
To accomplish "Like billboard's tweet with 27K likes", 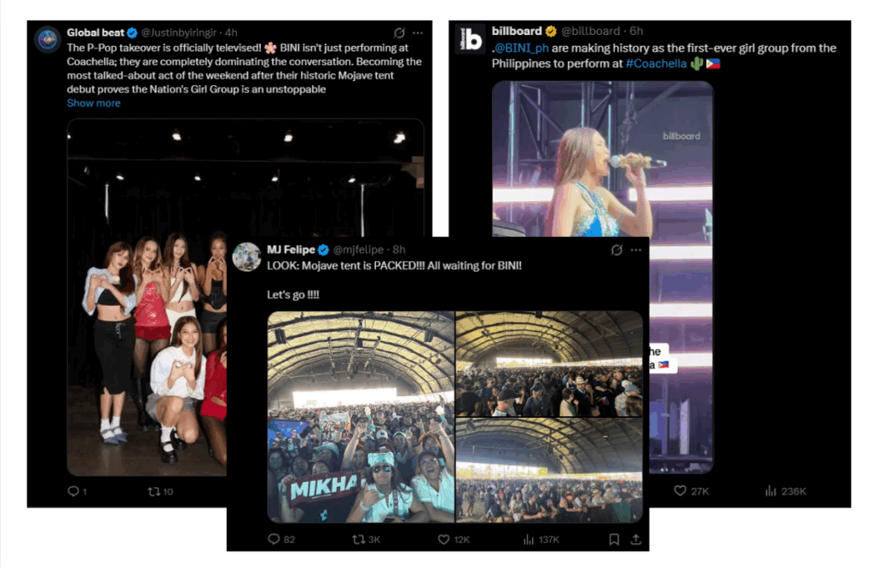I will [679, 490].
